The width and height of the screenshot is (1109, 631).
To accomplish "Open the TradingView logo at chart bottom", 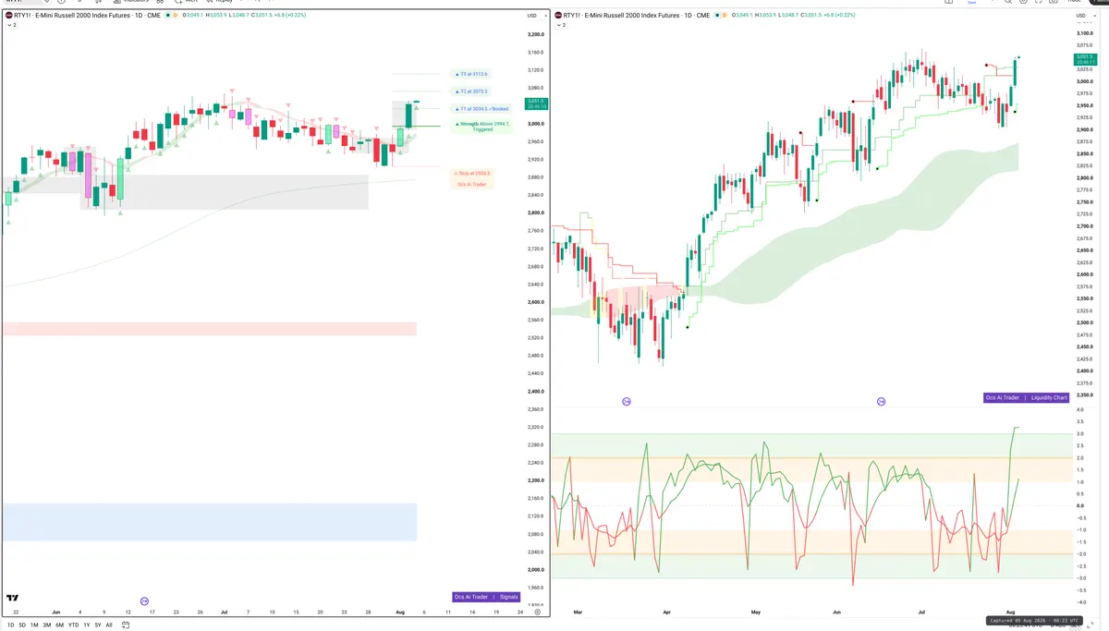I will pos(12,598).
